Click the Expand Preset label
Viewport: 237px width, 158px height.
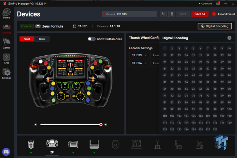tap(226, 14)
